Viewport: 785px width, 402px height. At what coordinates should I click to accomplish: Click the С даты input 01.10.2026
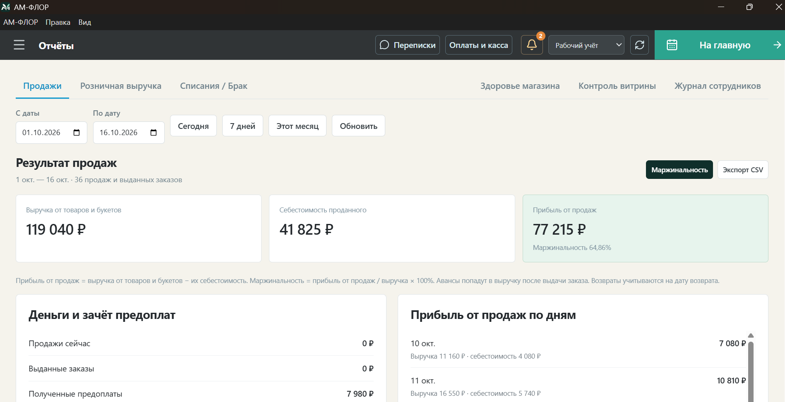point(51,133)
